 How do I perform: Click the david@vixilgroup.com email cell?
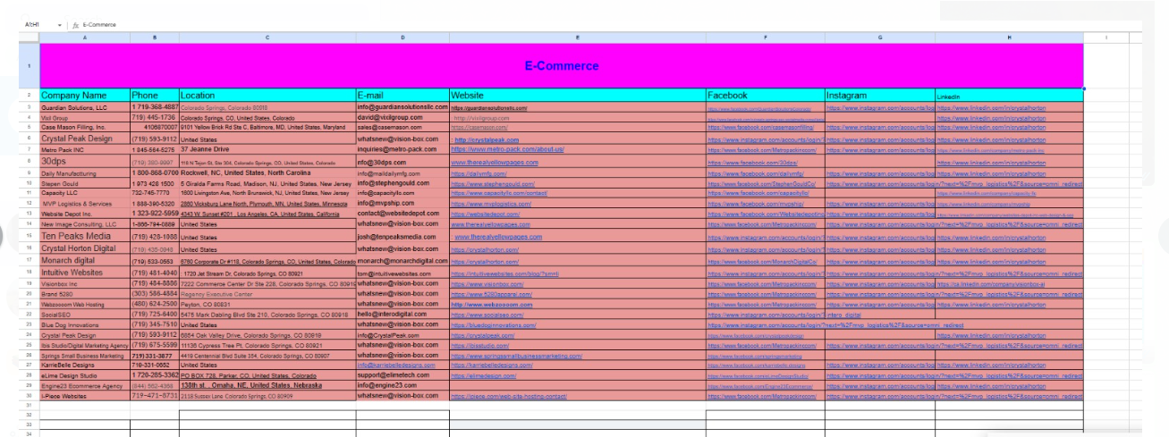pyautogui.click(x=402, y=117)
